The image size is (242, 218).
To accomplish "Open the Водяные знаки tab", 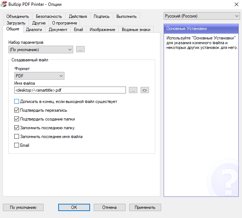I will click(x=136, y=30).
